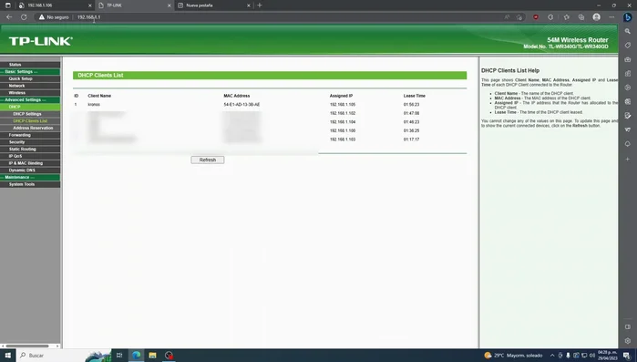
Task: Show hidden system tray icons chevron
Action: point(552,356)
